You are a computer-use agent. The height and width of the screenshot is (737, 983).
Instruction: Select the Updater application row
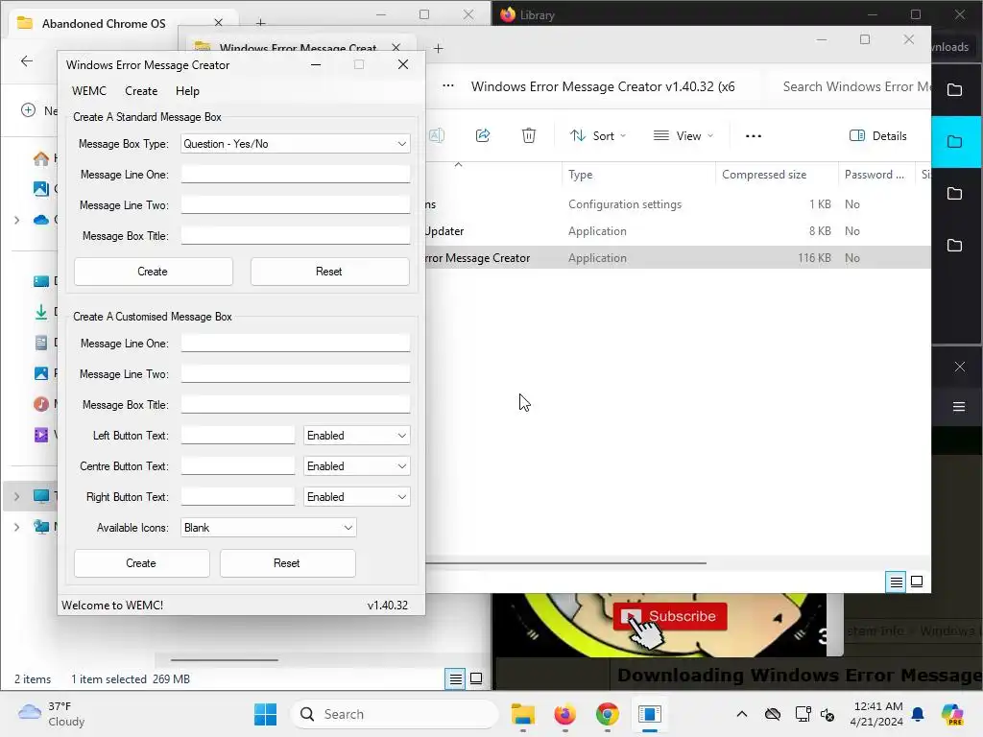pyautogui.click(x=678, y=231)
